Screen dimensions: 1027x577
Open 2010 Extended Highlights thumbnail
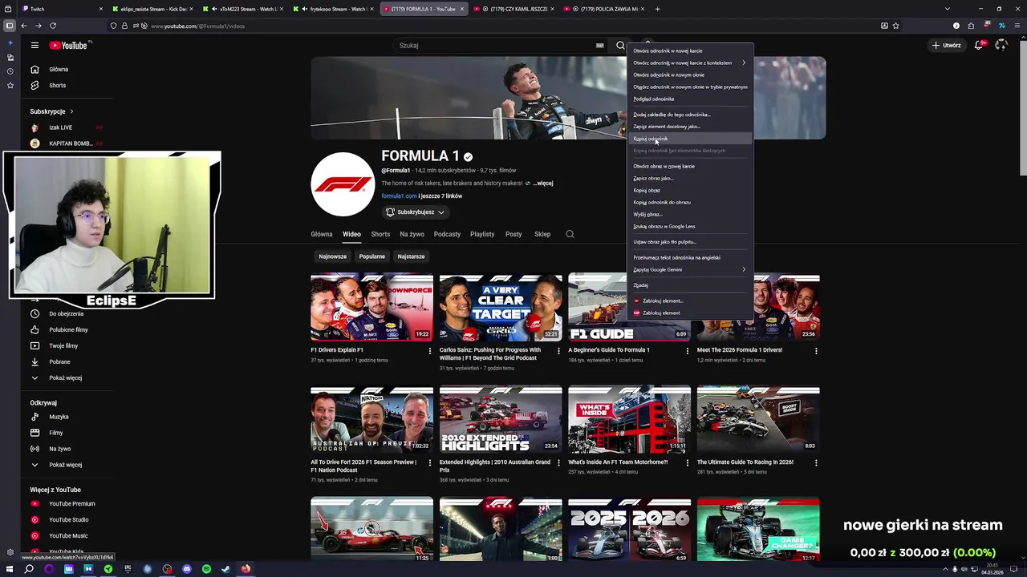[x=501, y=420]
